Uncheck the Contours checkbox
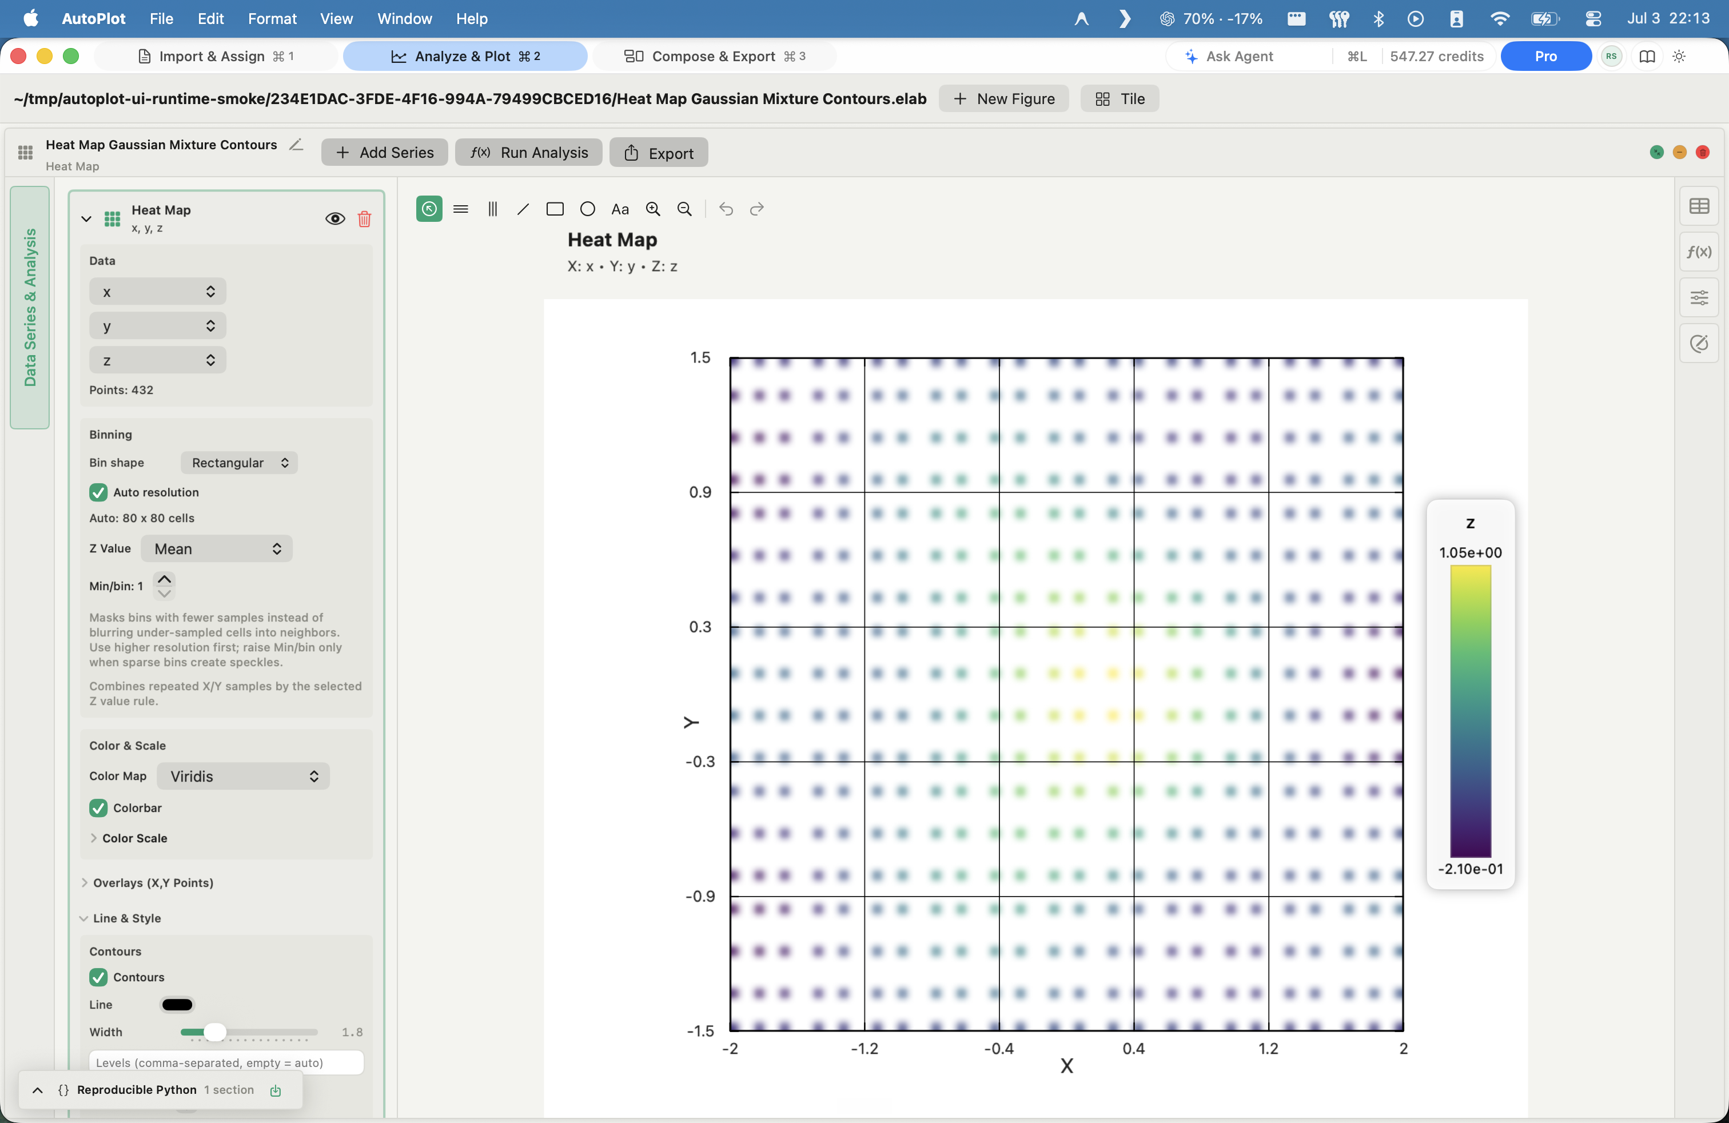Screen dimensions: 1729x1123 [98, 977]
